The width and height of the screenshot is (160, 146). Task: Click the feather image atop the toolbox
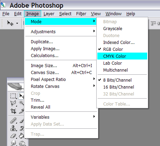(x=16, y=87)
